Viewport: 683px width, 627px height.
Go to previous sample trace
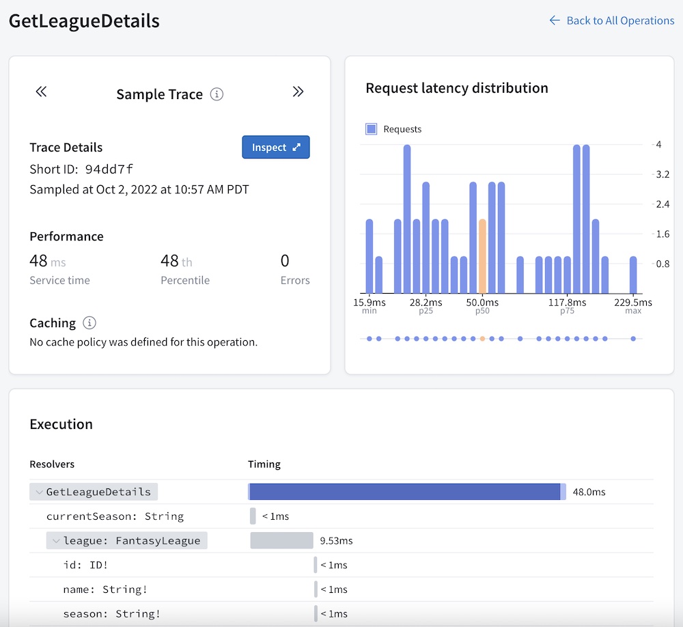[41, 92]
